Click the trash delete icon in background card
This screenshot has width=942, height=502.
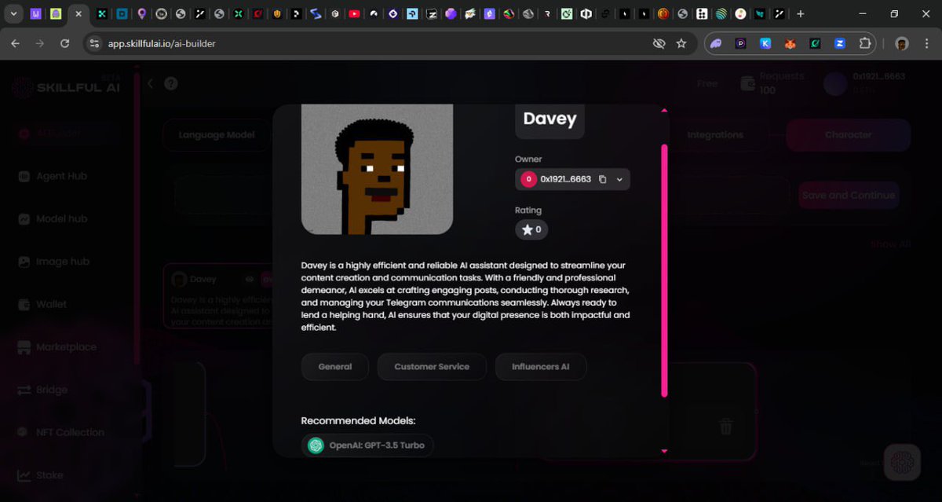click(726, 427)
